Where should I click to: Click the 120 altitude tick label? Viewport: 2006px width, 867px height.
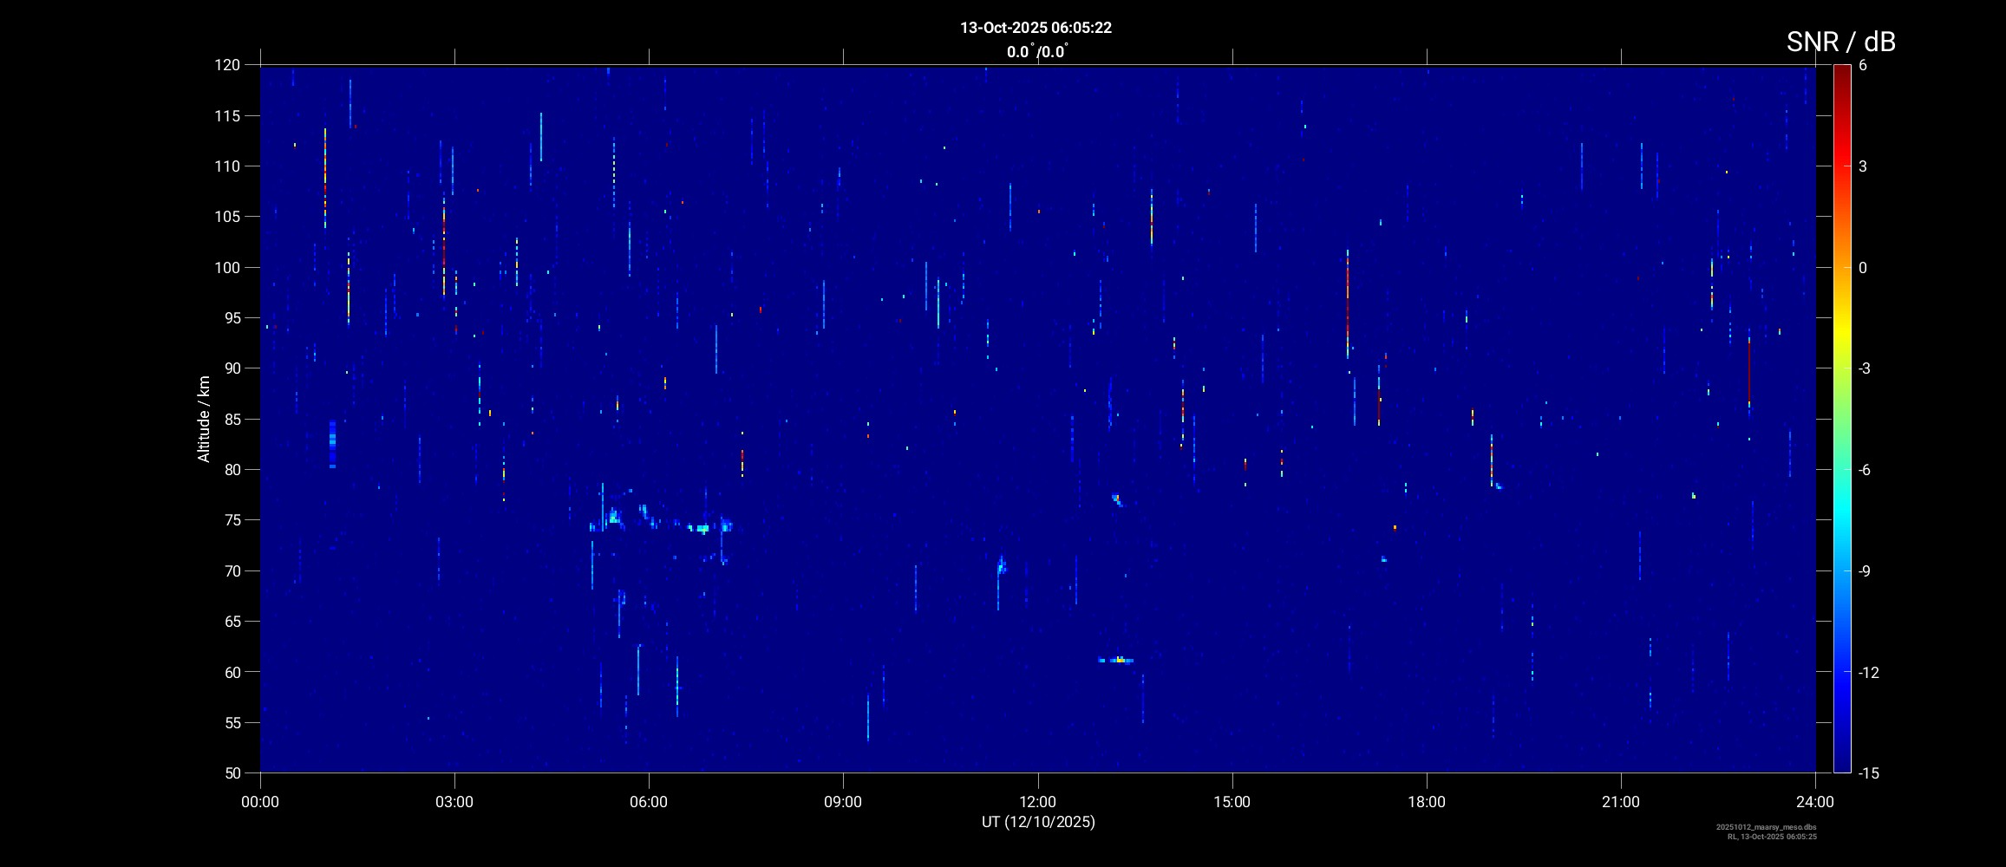[x=227, y=65]
